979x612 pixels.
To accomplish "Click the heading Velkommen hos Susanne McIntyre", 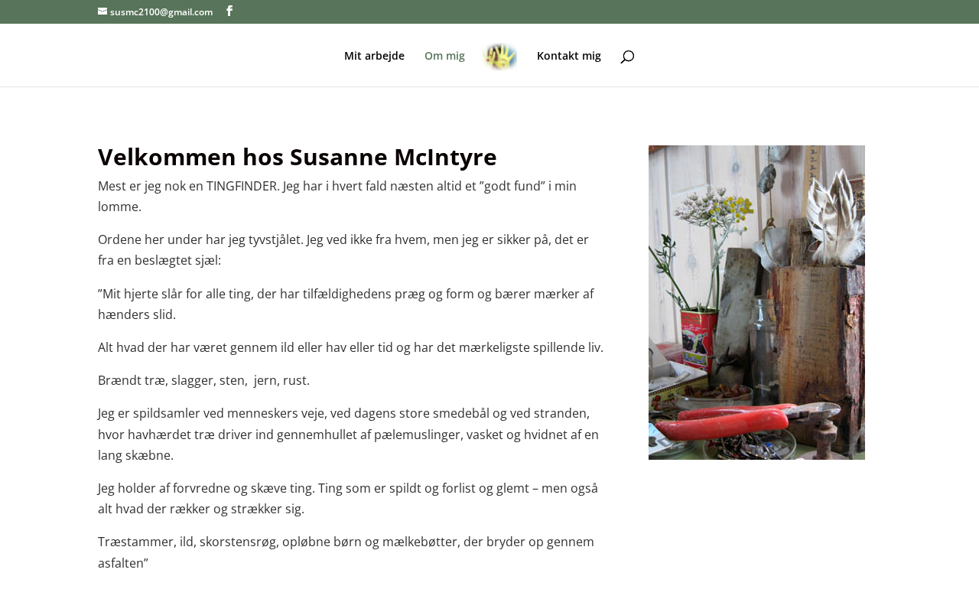I will coord(298,157).
